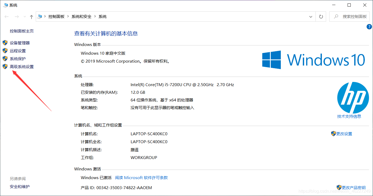Open the blue help question mark
This screenshot has height=196, width=373.
point(369,27)
